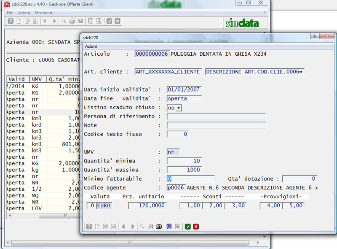The image size is (337, 249).
Task: Create new record from main window toolbar
Action: pyautogui.click(x=19, y=21)
